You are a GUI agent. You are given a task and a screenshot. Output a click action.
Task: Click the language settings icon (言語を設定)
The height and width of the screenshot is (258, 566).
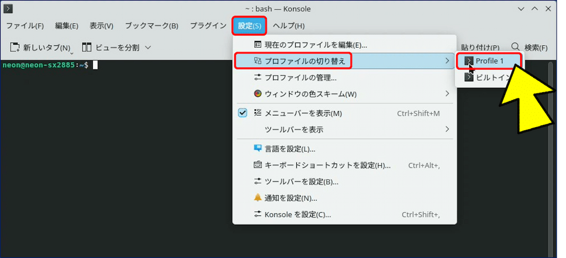coord(258,149)
